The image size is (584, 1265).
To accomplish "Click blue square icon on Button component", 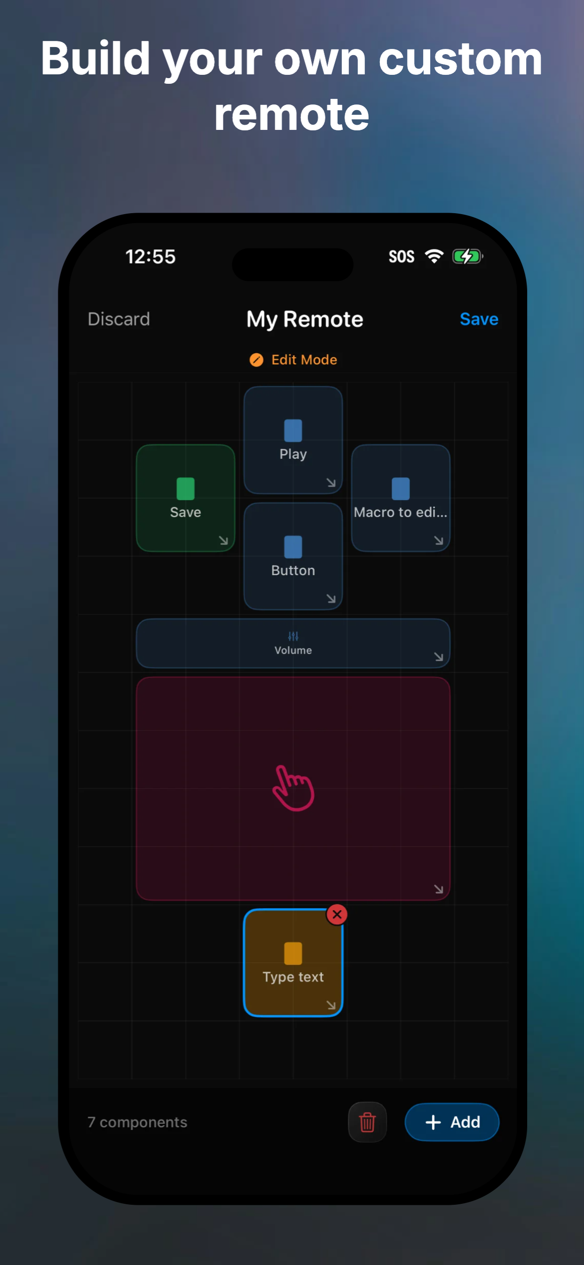I will [x=293, y=547].
